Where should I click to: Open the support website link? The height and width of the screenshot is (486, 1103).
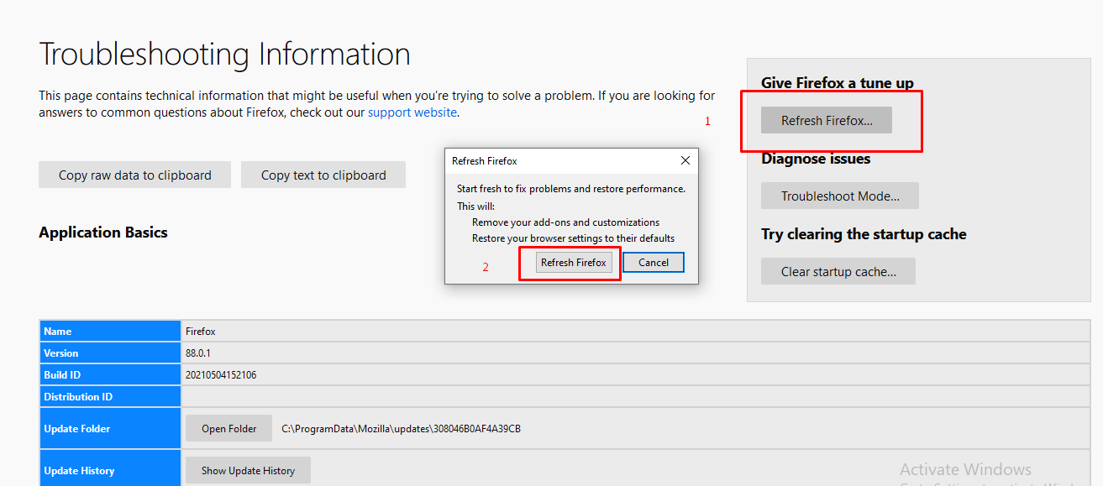pyautogui.click(x=412, y=112)
